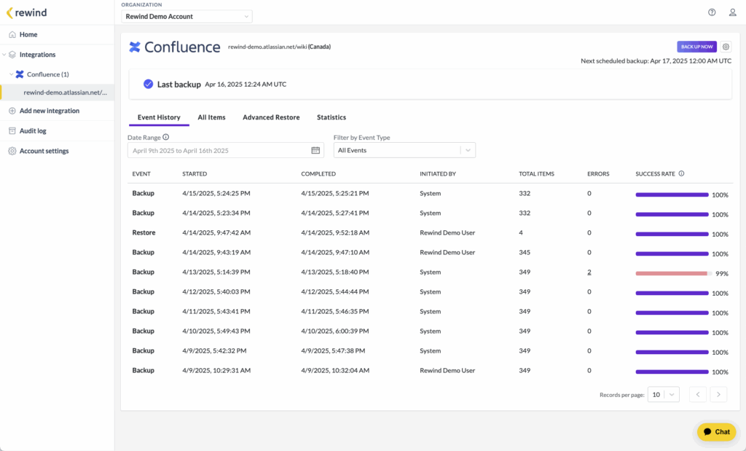The image size is (746, 451).
Task: Click the 99% success rate bar
Action: click(674, 273)
